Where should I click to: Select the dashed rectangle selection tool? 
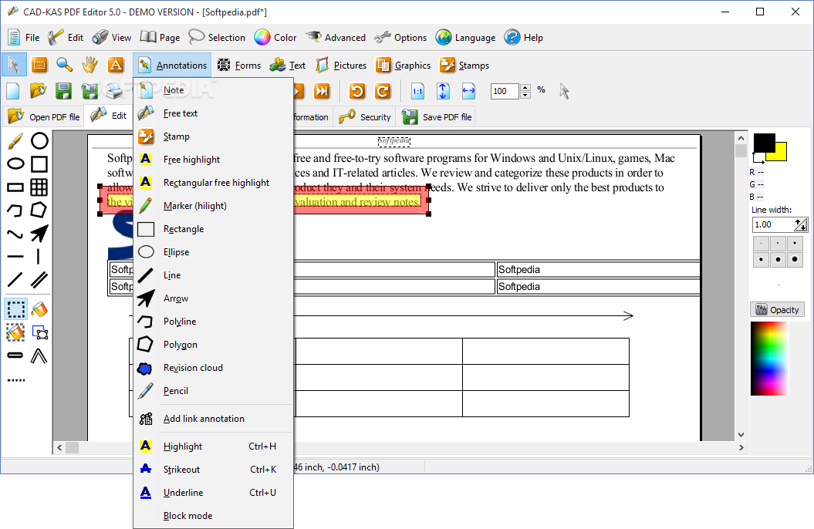pyautogui.click(x=15, y=309)
